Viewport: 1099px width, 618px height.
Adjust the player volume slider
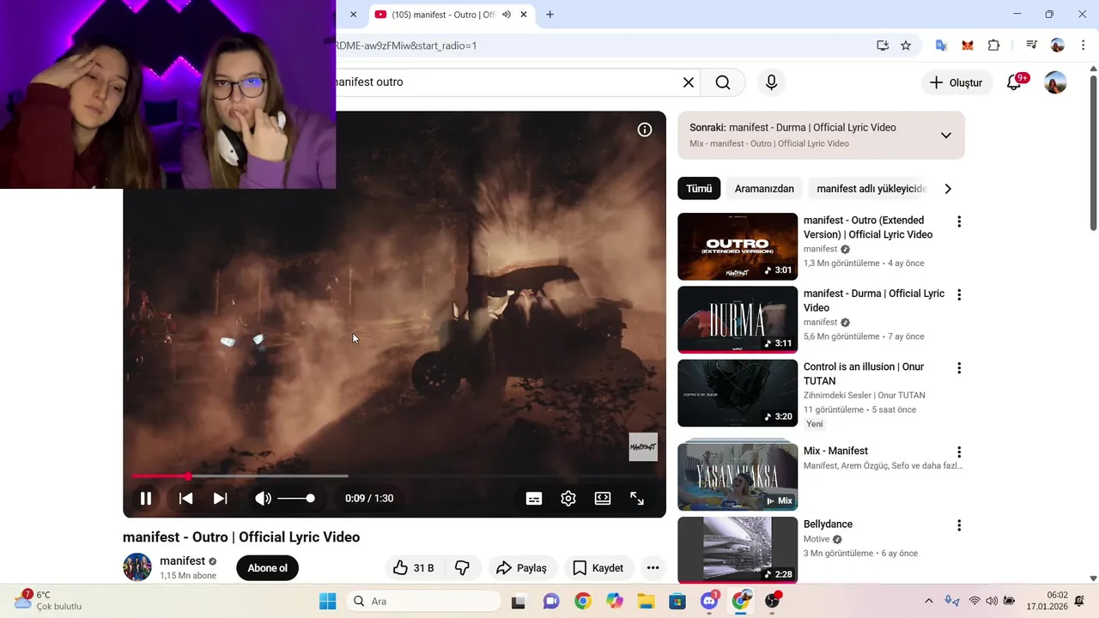296,498
